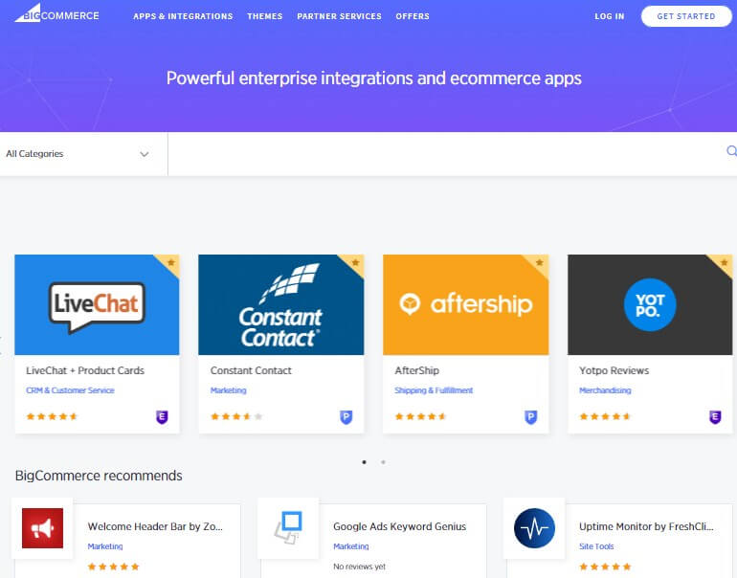Click LiveChat's star rating
Screen dimensions: 737x578
(52, 416)
